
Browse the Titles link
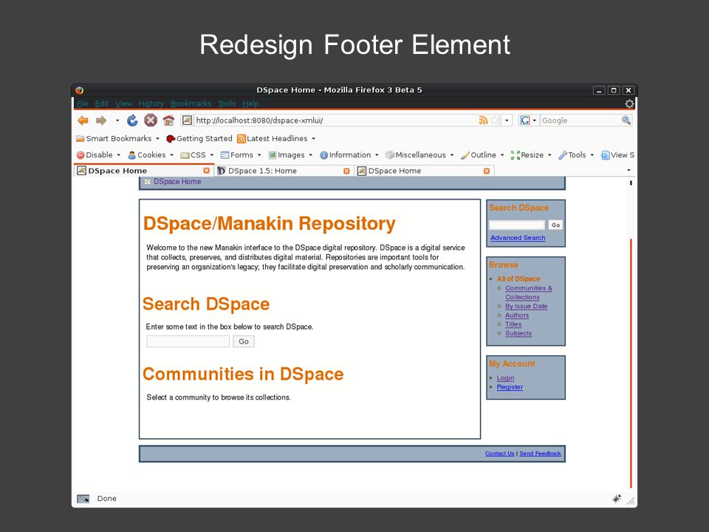point(513,324)
